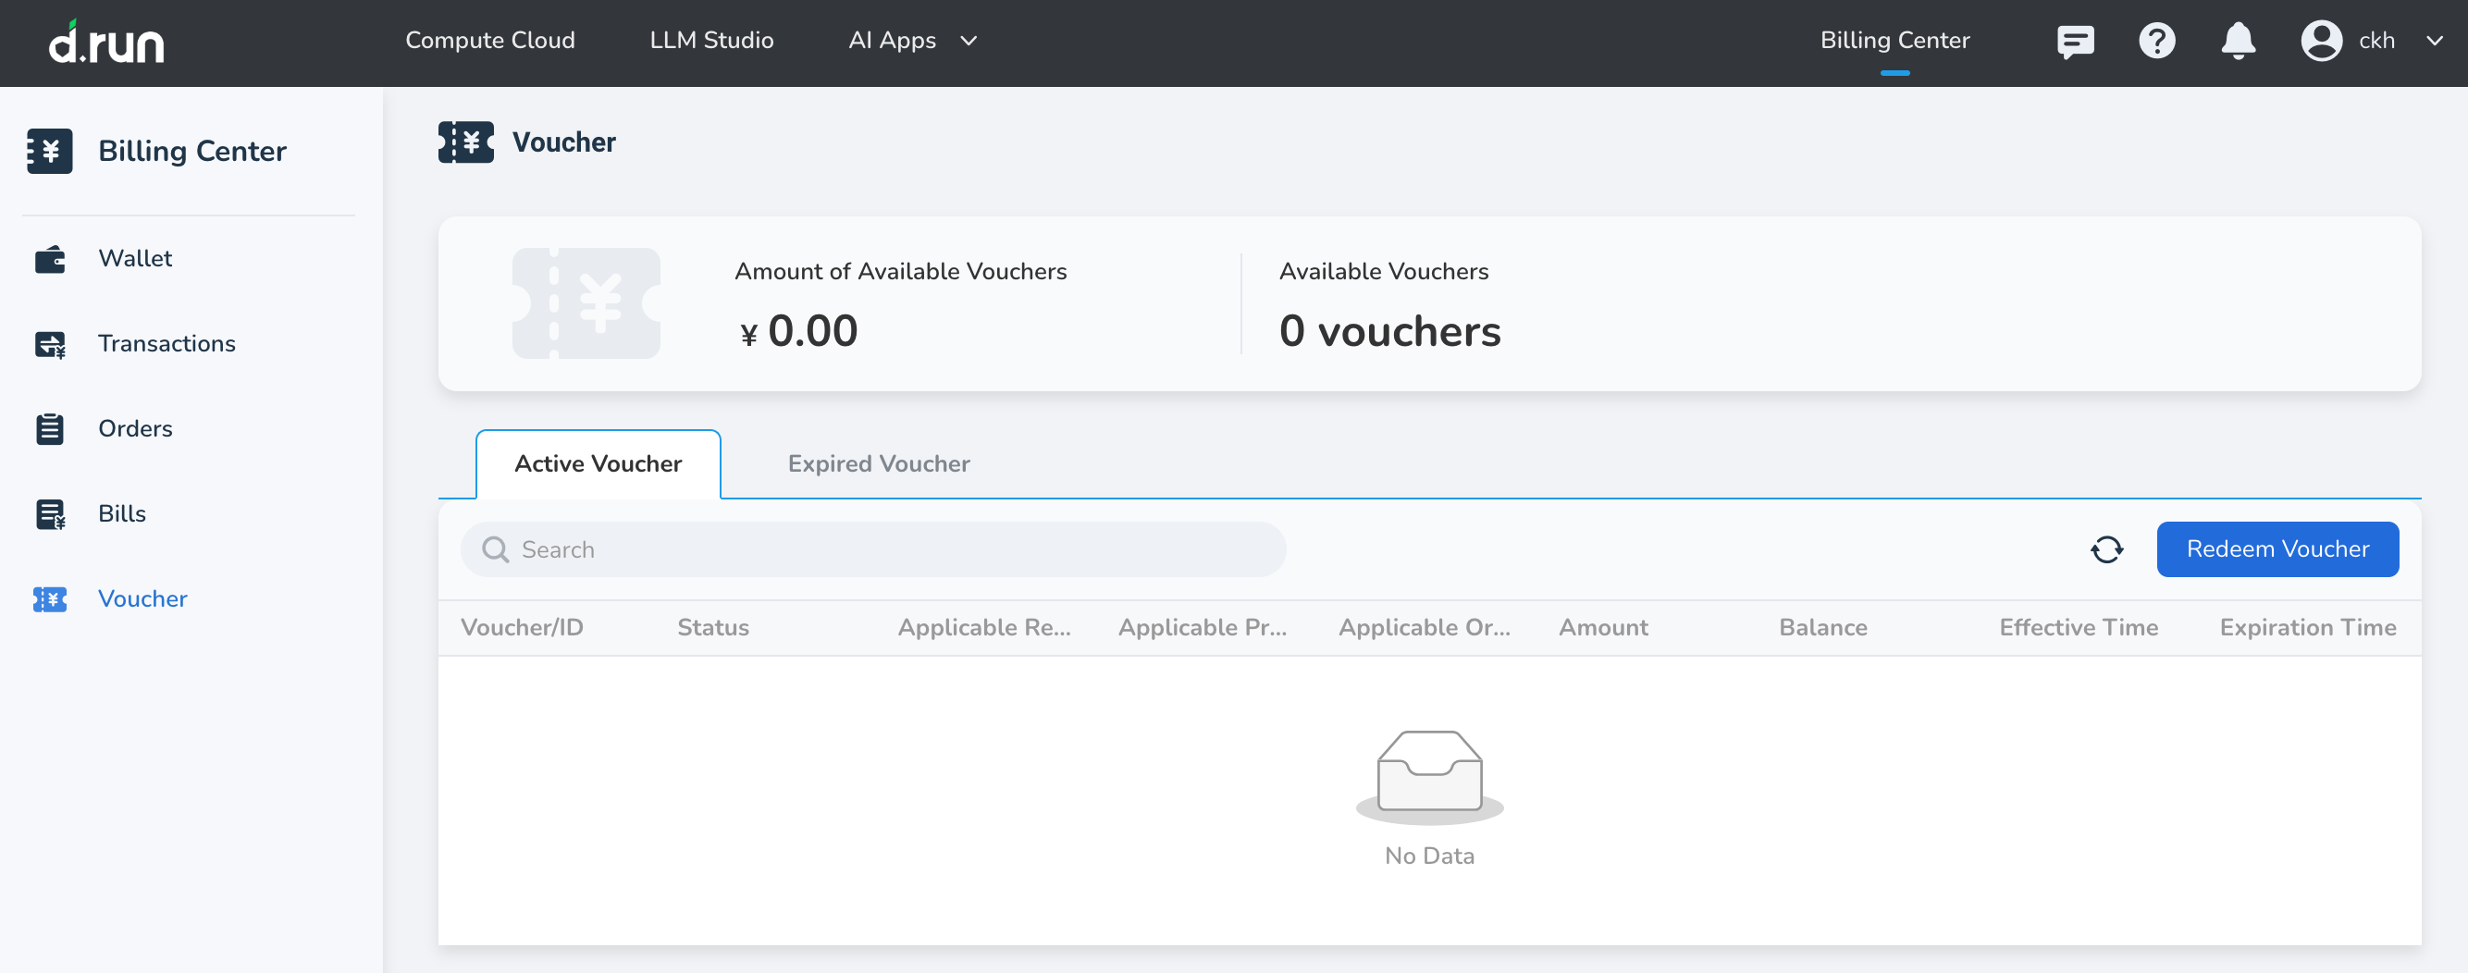The image size is (2468, 973).
Task: Click the user avatar icon next to ckh
Action: pos(2322,40)
